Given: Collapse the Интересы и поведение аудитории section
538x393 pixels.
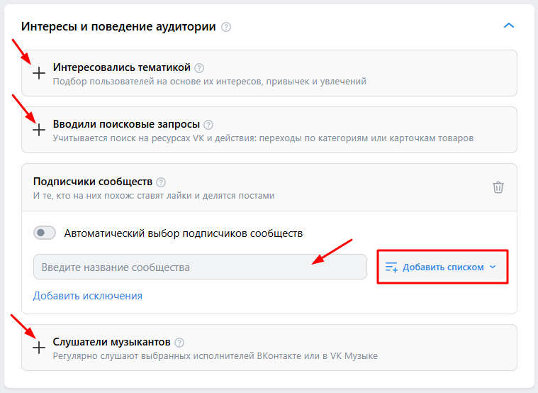Looking at the screenshot, I should (508, 26).
